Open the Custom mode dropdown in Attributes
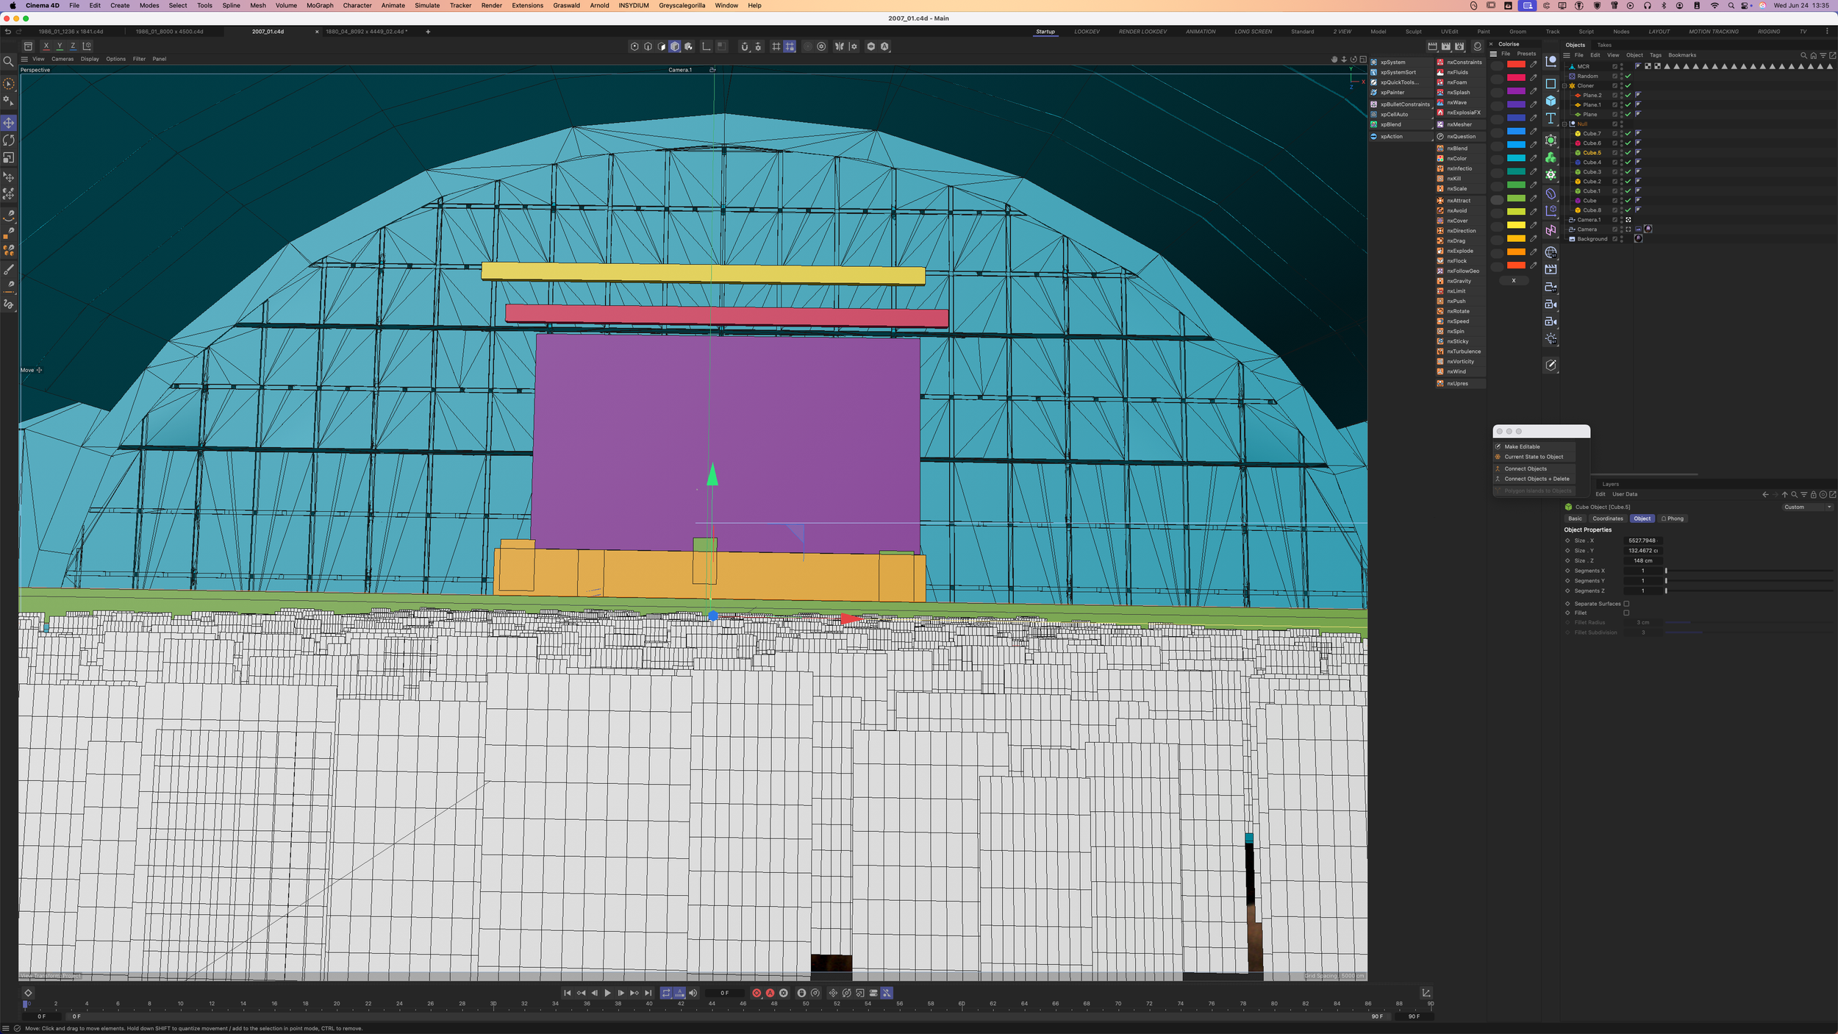The image size is (1838, 1034). coord(1807,507)
